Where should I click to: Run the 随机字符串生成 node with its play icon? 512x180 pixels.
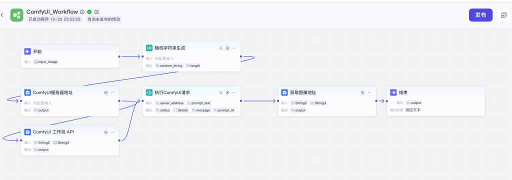227,48
